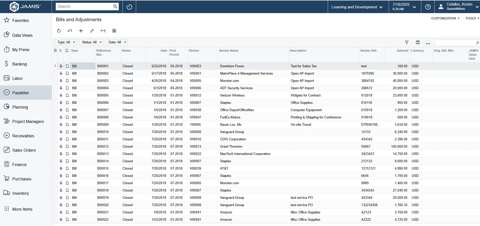The image size is (480, 226).
Task: Open Labor workspace icon
Action: click(x=7, y=78)
